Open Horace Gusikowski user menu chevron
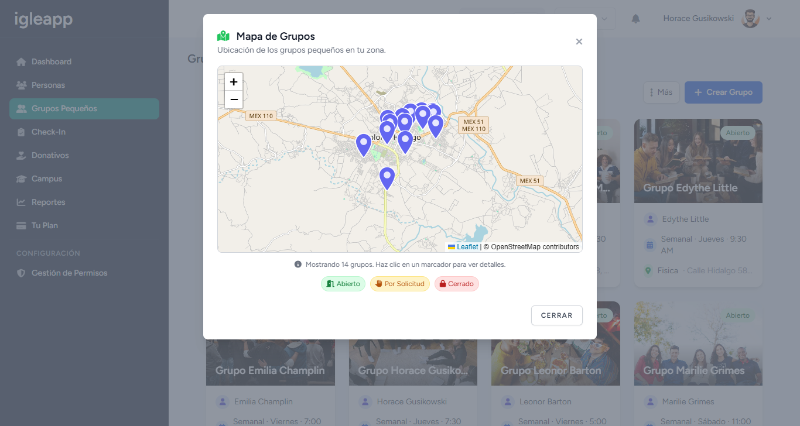The width and height of the screenshot is (800, 426). point(769,19)
